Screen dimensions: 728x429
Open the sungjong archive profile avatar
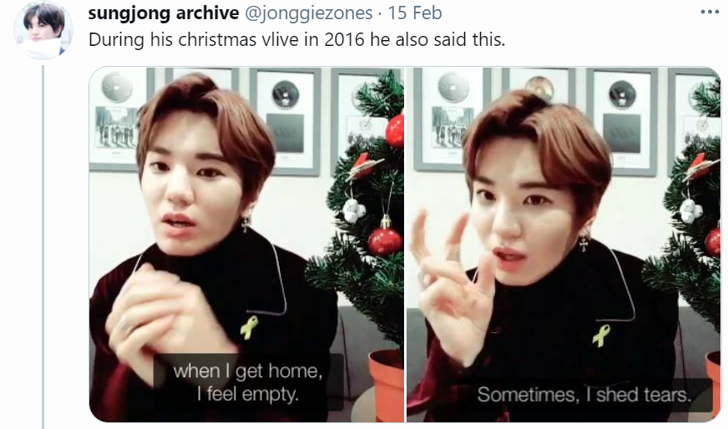coord(43,31)
